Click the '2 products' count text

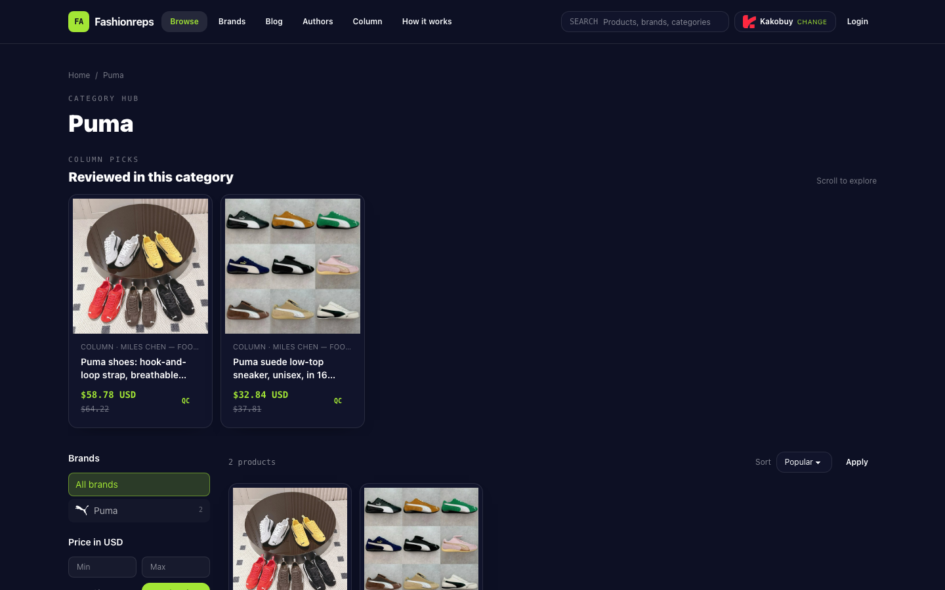[x=252, y=462]
